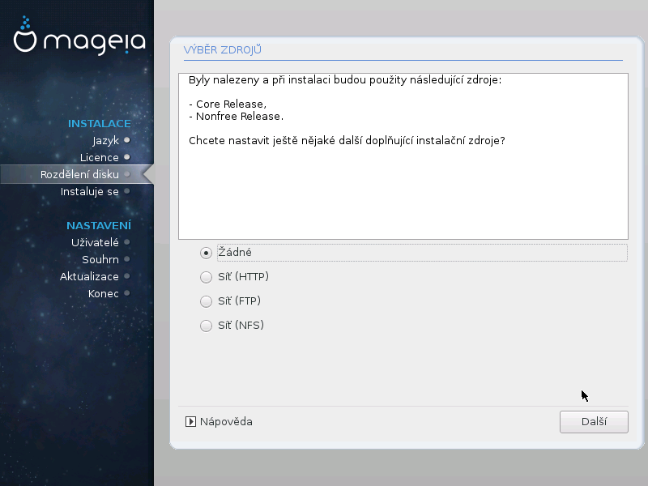Click the '- Core Release,' line

[228, 104]
